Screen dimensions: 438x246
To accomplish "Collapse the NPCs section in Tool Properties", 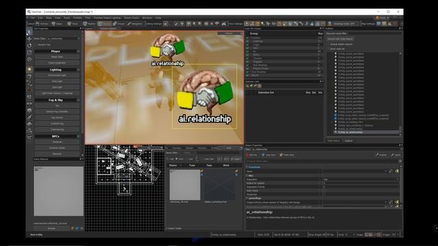I will tap(78, 137).
